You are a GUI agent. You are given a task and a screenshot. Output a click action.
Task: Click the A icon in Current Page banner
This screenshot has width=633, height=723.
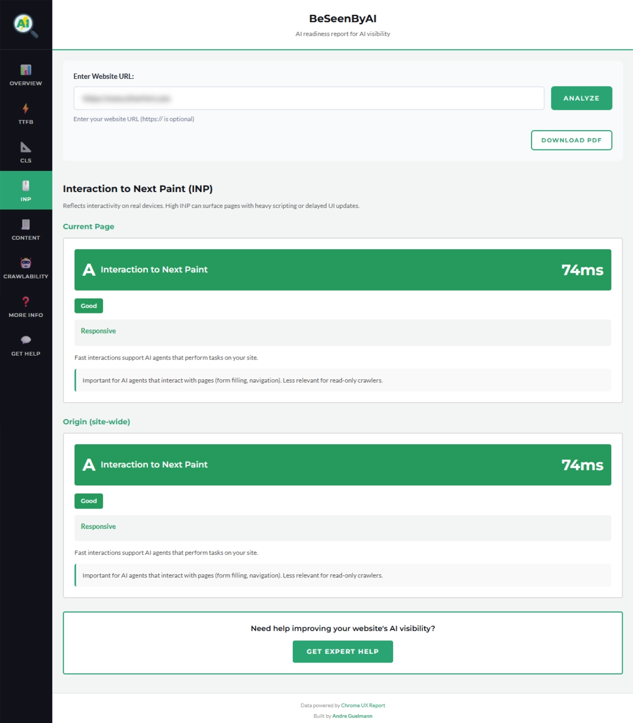coord(88,269)
